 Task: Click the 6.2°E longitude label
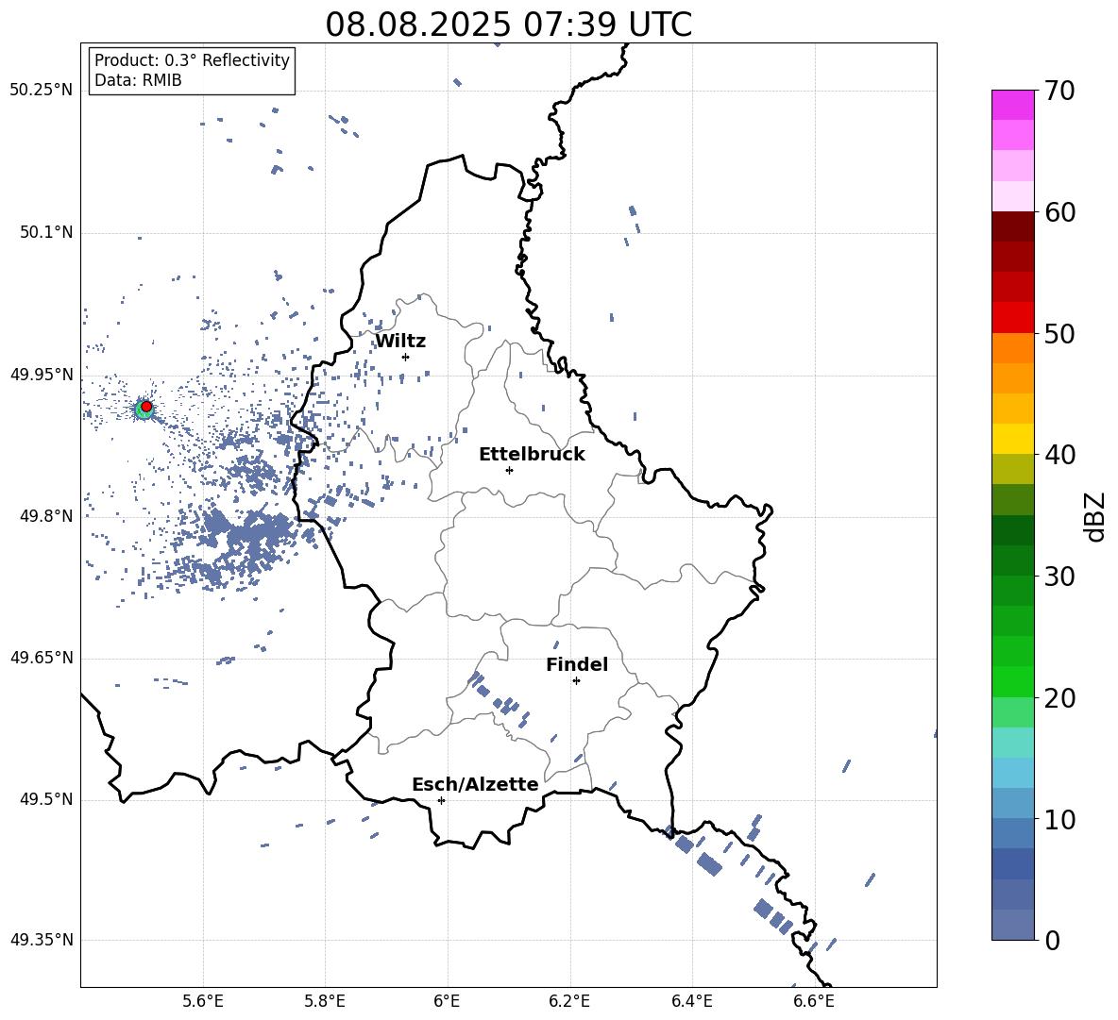click(569, 1001)
